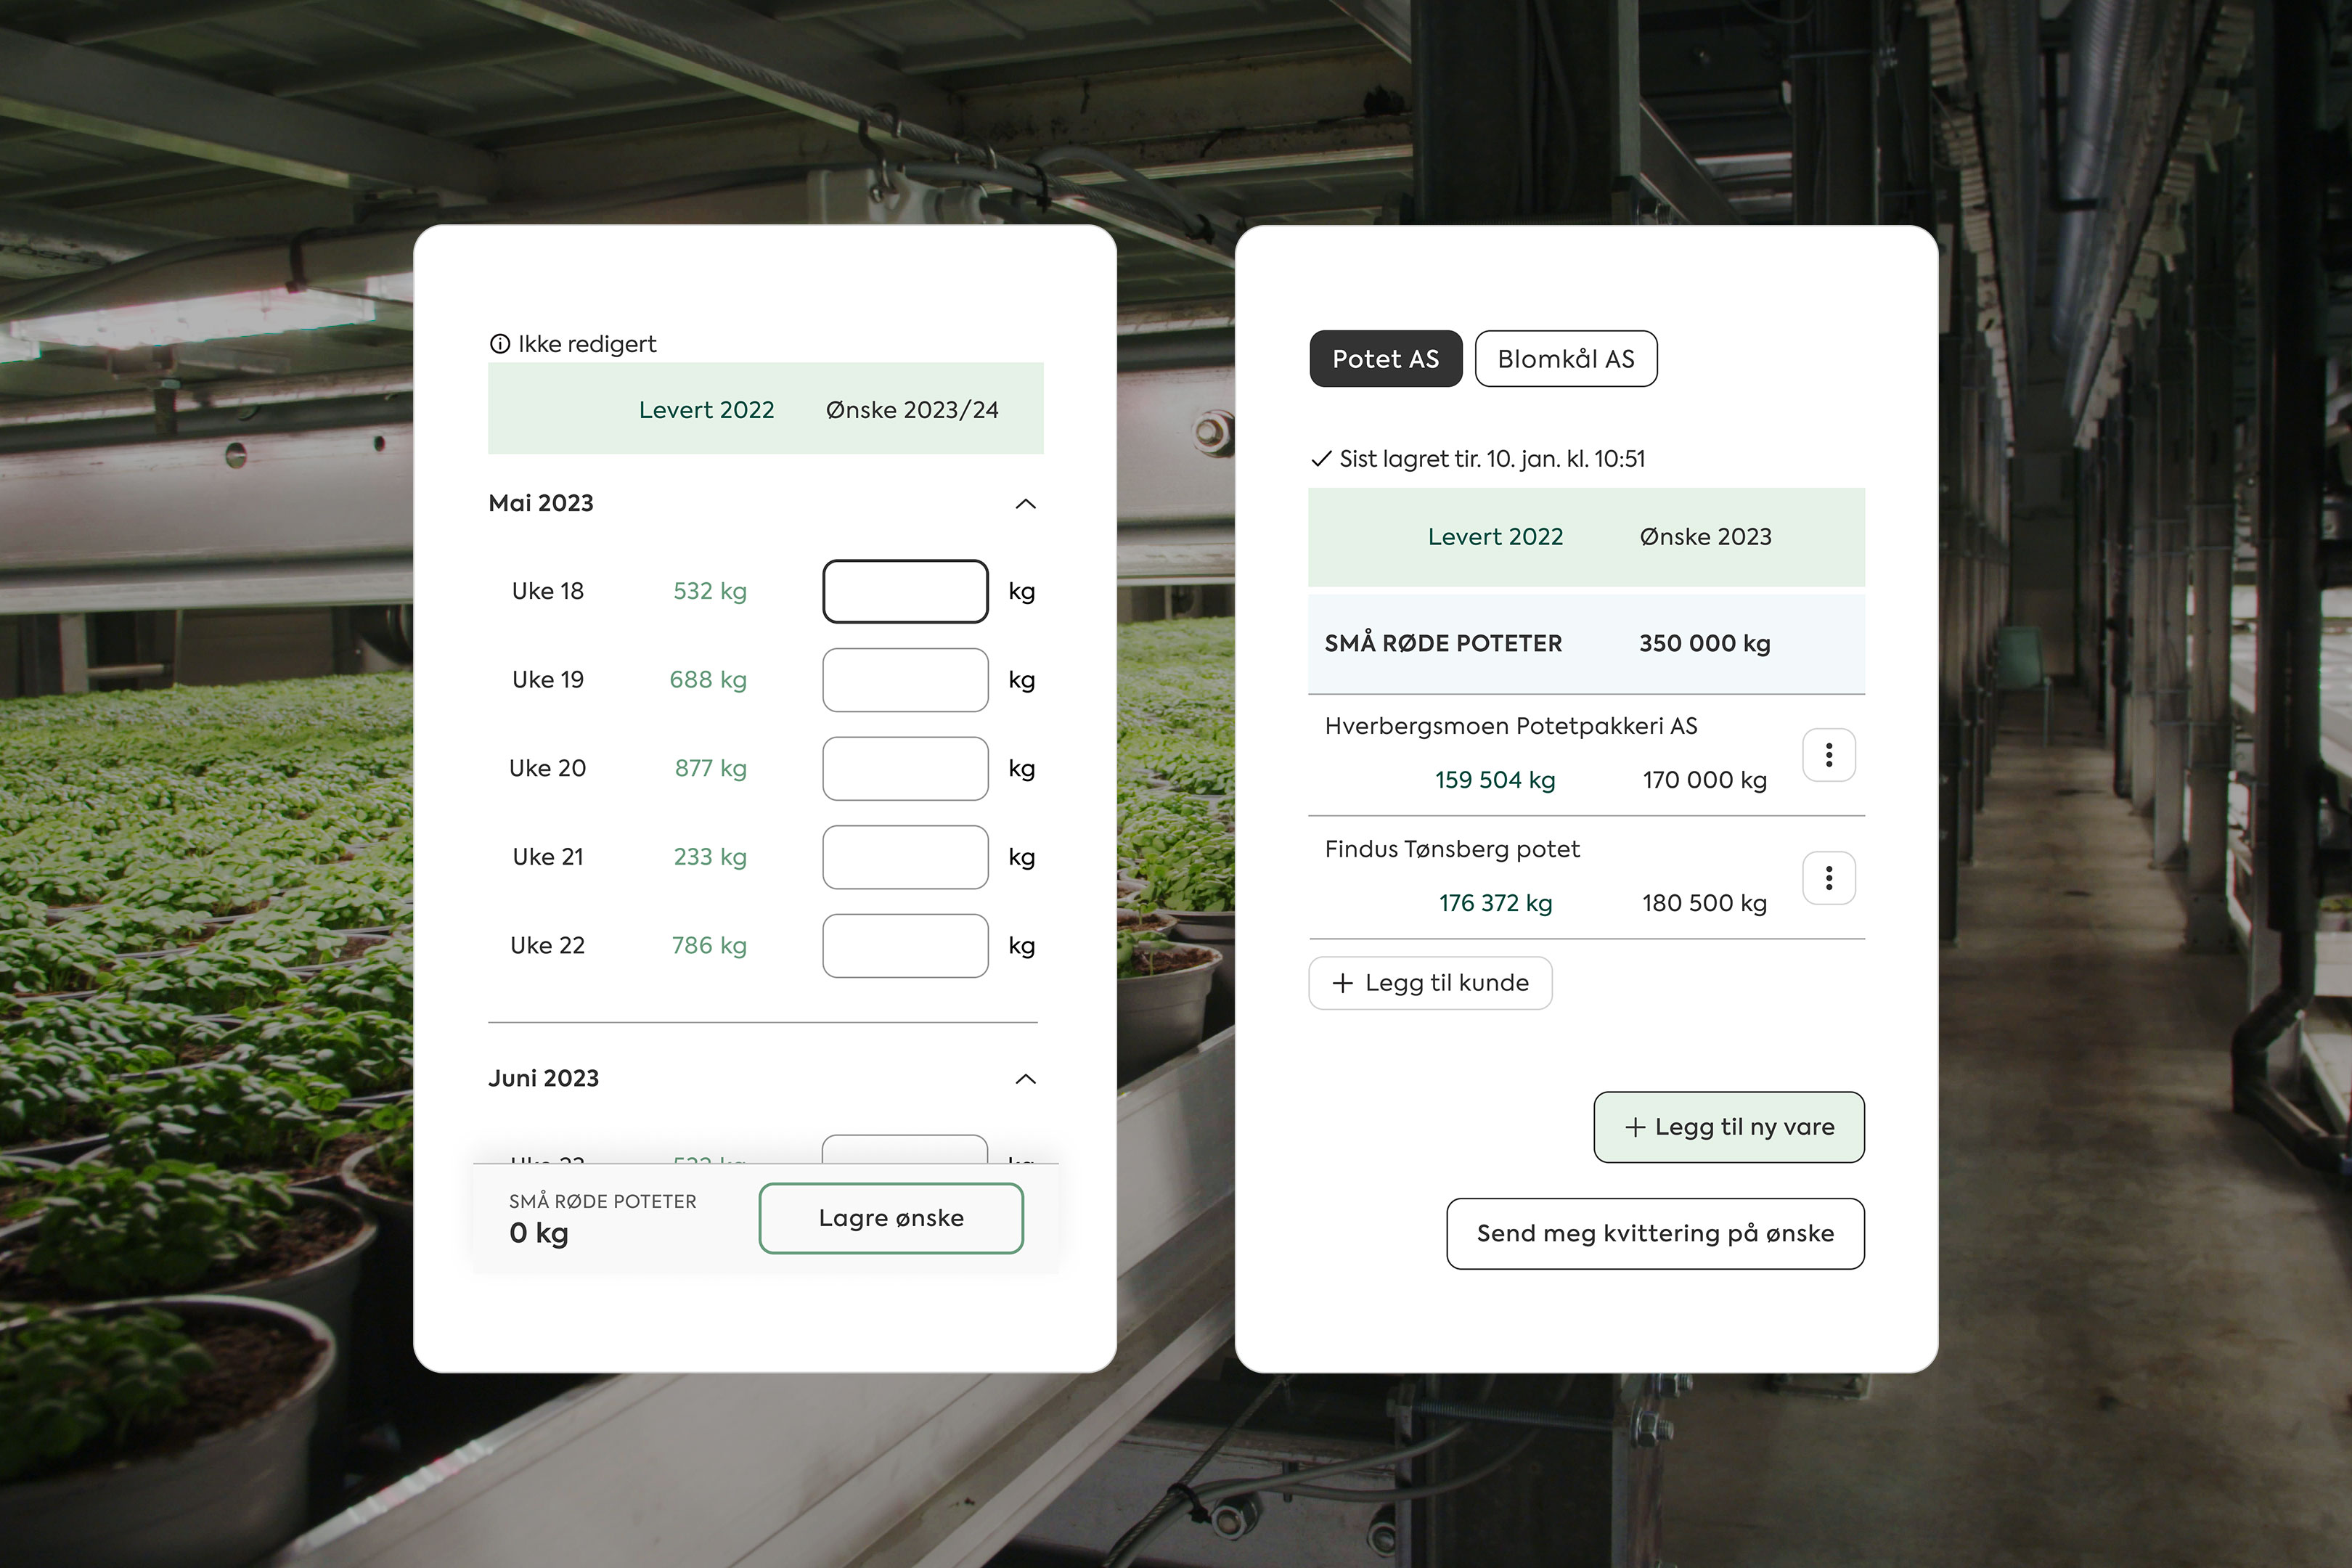Click plus icon in Legg til ny vare
The image size is (2352, 1568).
[x=1635, y=1127]
